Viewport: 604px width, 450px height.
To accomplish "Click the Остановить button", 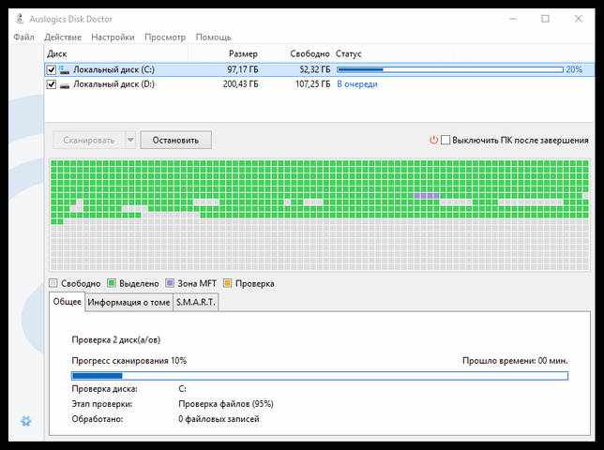I will point(175,140).
